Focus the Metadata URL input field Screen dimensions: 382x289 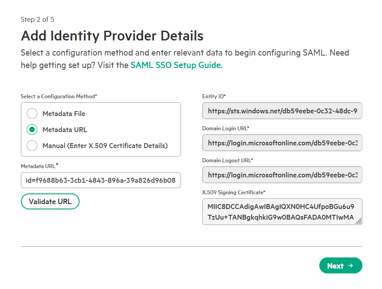(x=101, y=180)
